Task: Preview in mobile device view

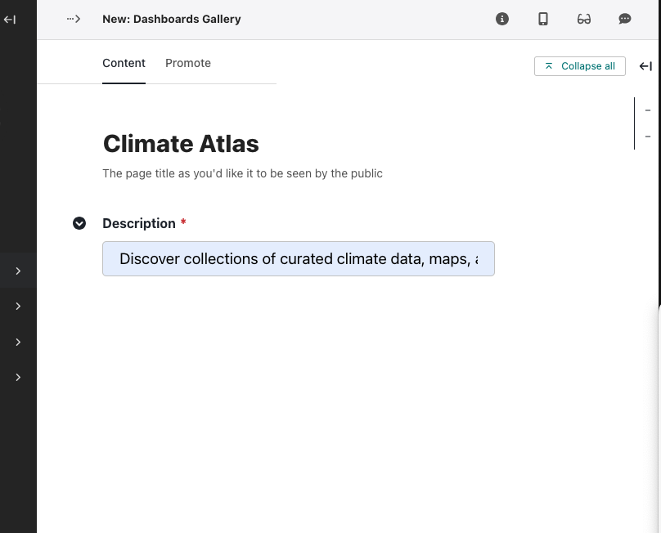Action: 543,19
